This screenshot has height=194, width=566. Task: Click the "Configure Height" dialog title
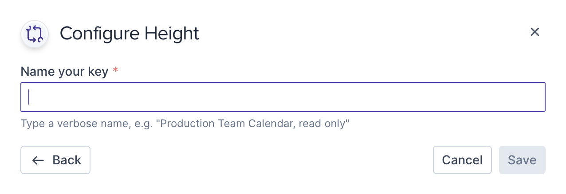pos(129,34)
